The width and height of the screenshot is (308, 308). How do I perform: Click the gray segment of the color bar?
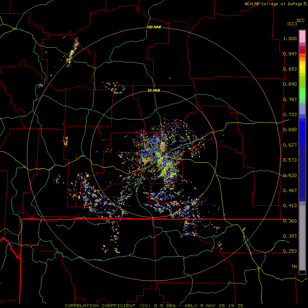(302, 238)
